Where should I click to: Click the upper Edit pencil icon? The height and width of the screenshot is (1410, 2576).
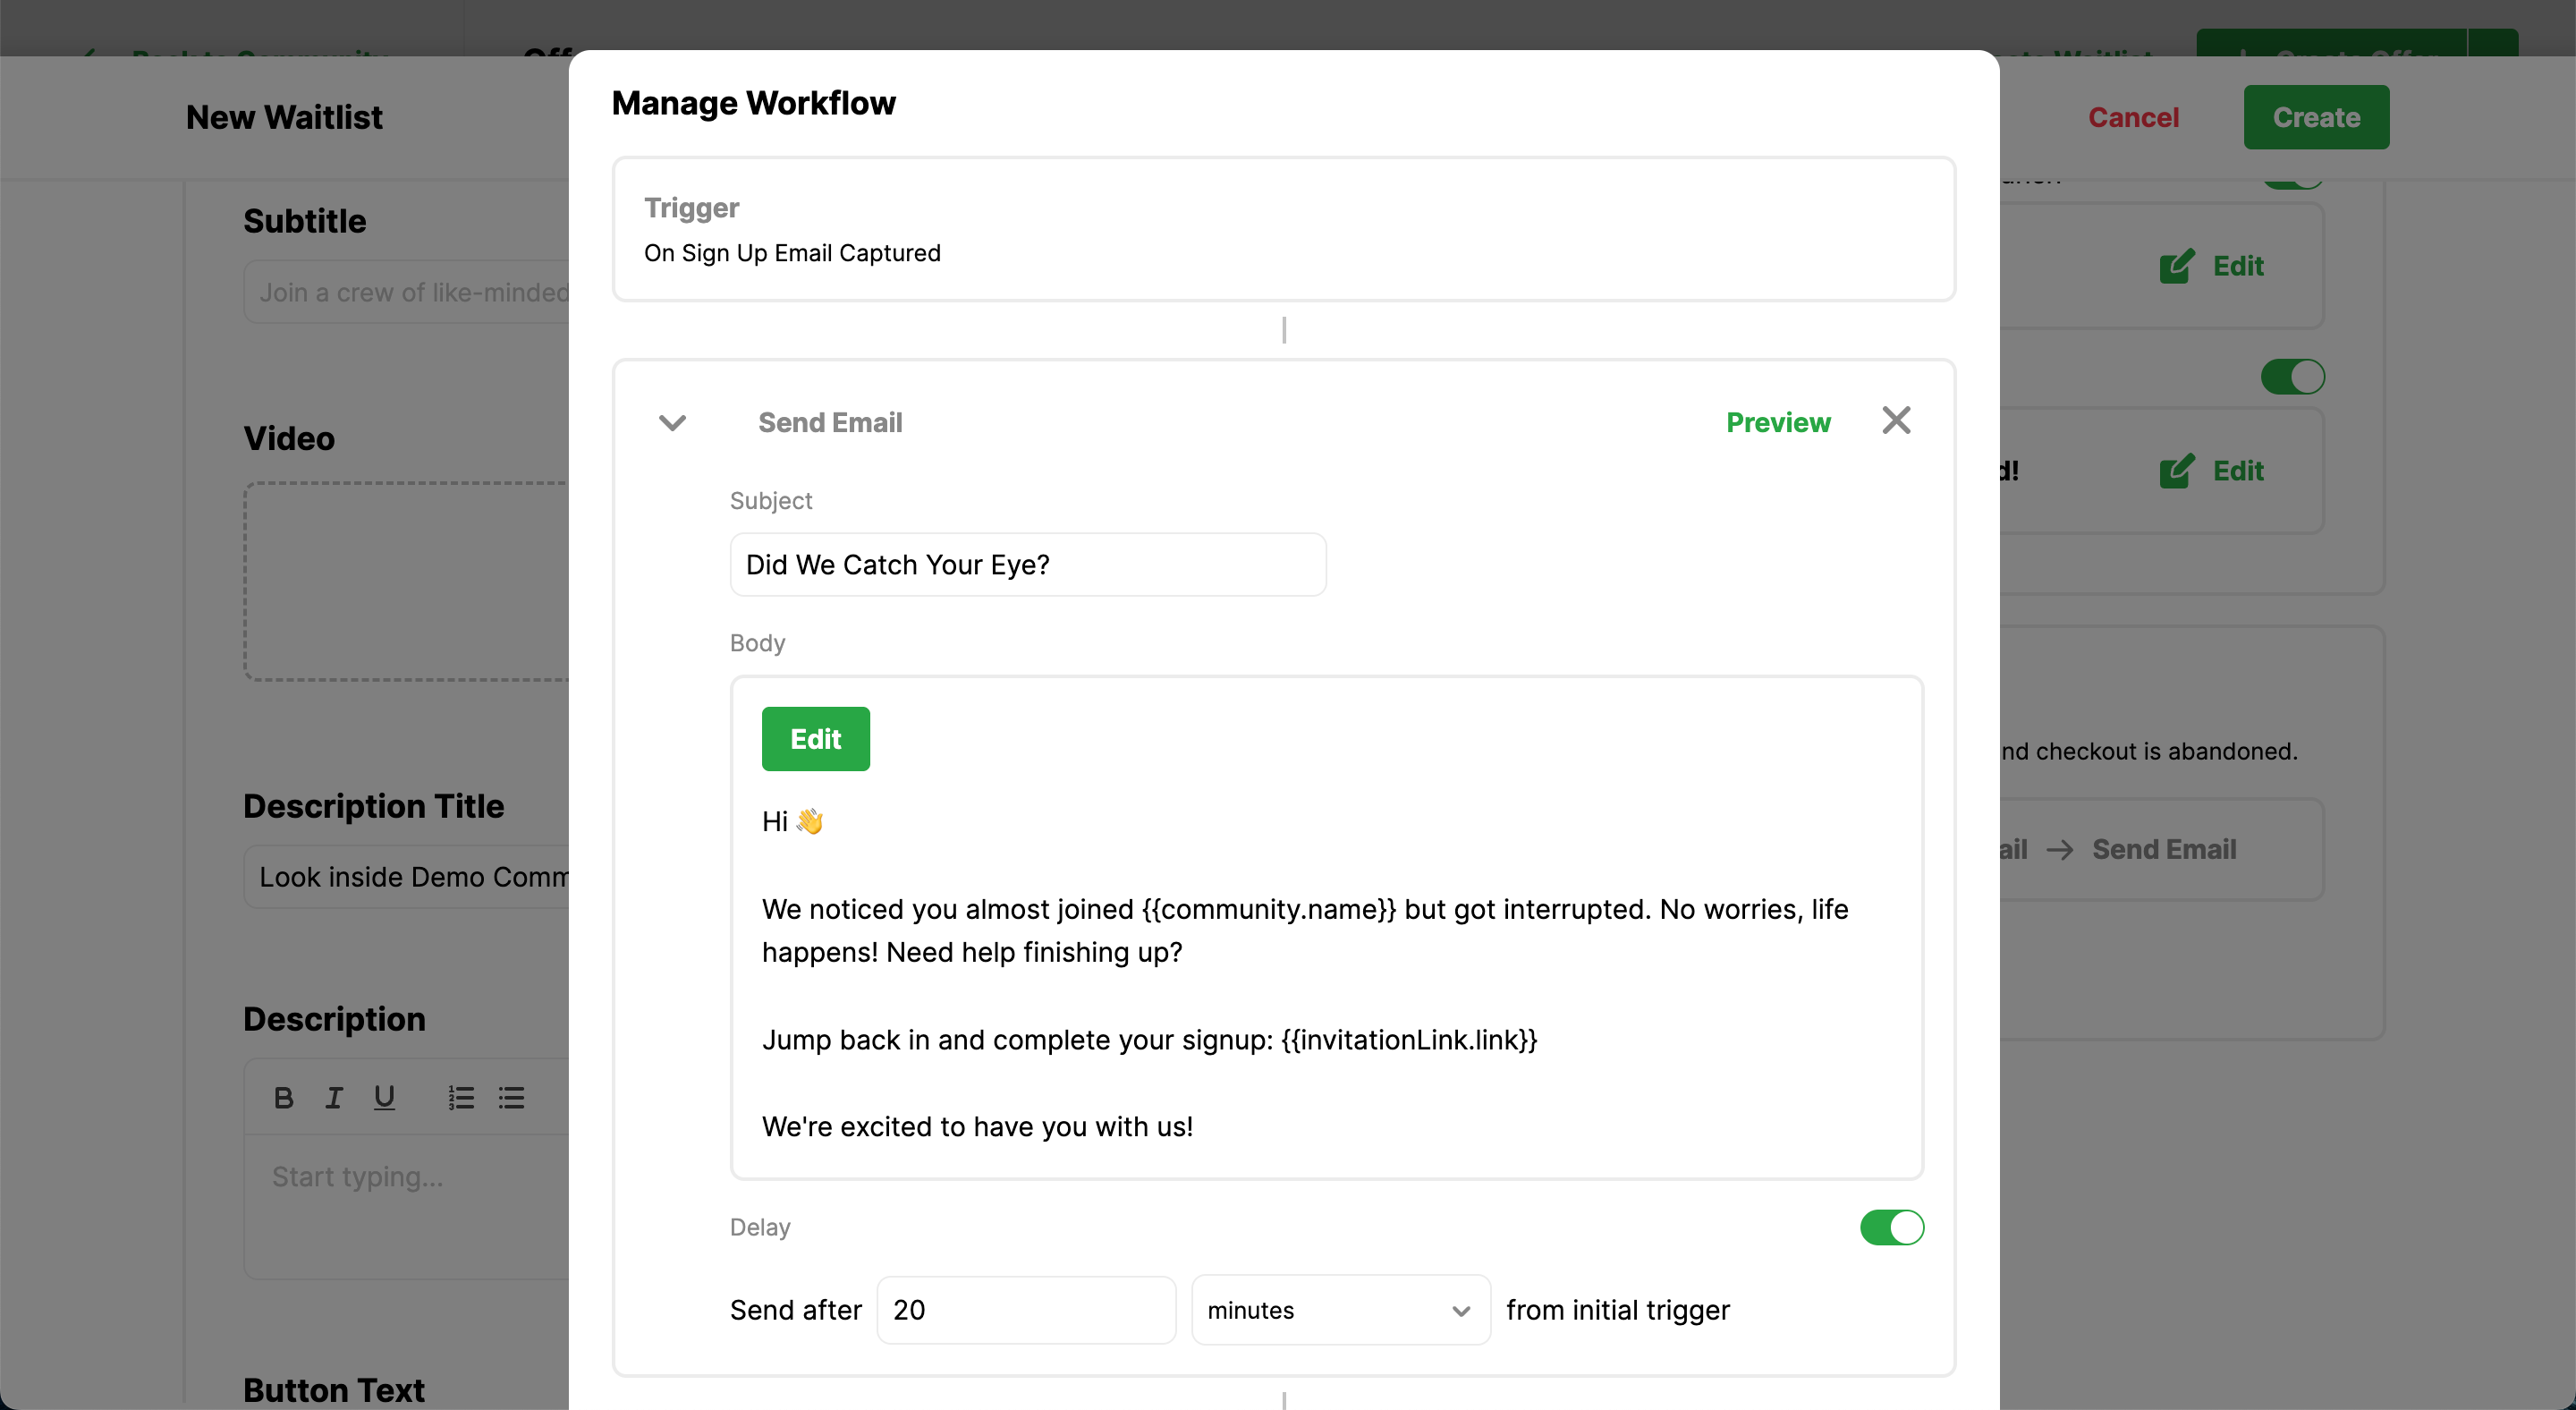(2176, 266)
